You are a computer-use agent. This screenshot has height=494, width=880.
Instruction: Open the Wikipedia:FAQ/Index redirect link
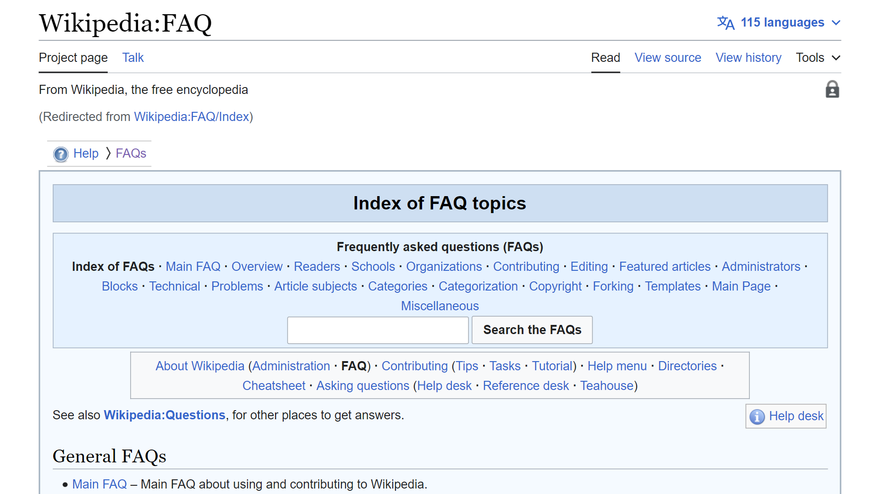[192, 117]
